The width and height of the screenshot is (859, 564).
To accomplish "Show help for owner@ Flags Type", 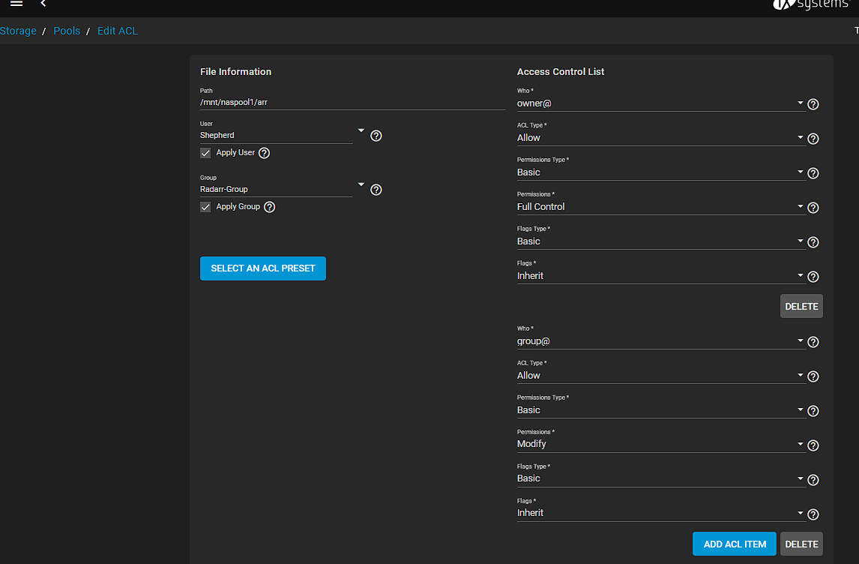I will pos(813,242).
